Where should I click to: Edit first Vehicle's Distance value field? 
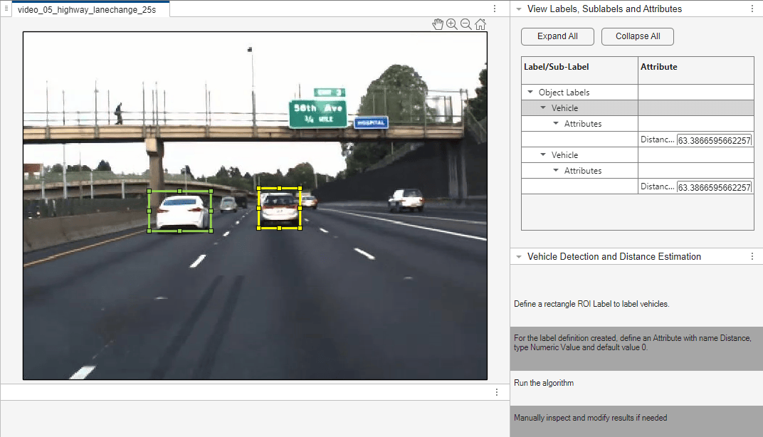(715, 140)
